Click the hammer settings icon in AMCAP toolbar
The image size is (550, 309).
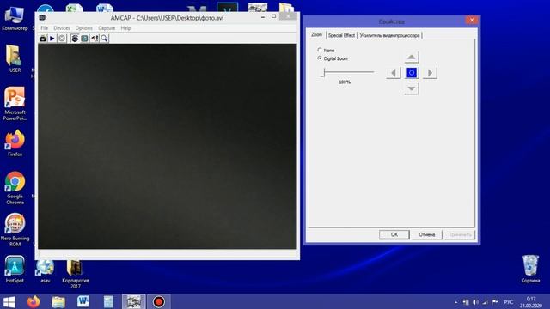95,39
